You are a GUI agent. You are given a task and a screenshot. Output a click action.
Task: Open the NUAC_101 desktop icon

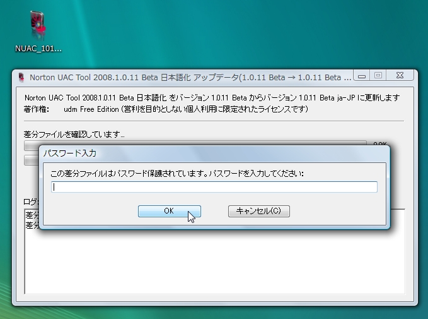tap(38, 31)
